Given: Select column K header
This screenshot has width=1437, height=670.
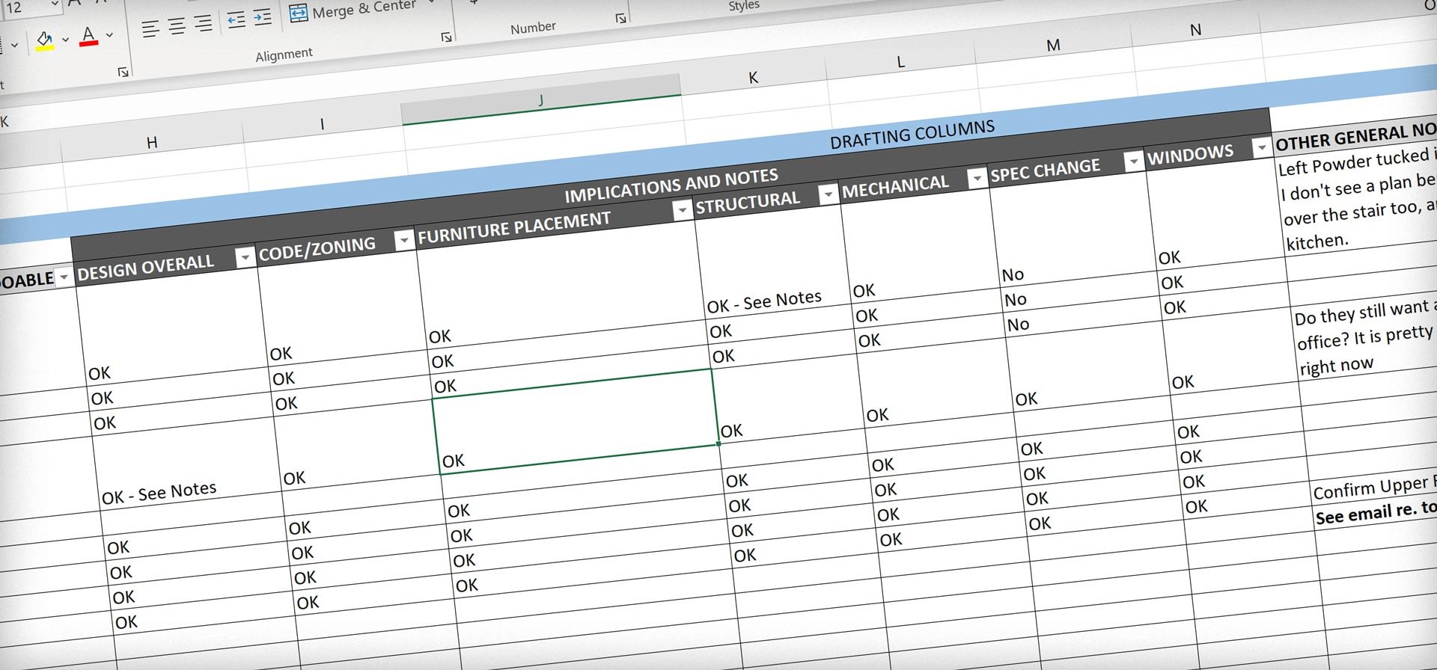Looking at the screenshot, I should [x=753, y=77].
